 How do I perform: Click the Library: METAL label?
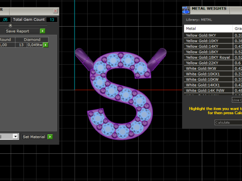(x=199, y=20)
